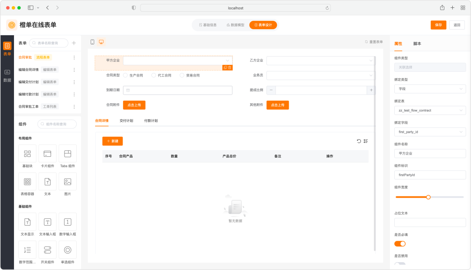Refresh the 合同详情 table

[x=359, y=141]
